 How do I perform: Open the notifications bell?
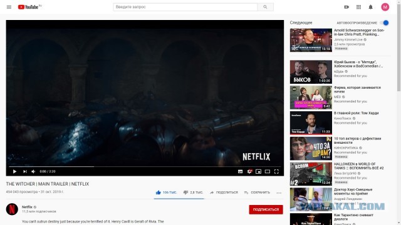tap(370, 7)
